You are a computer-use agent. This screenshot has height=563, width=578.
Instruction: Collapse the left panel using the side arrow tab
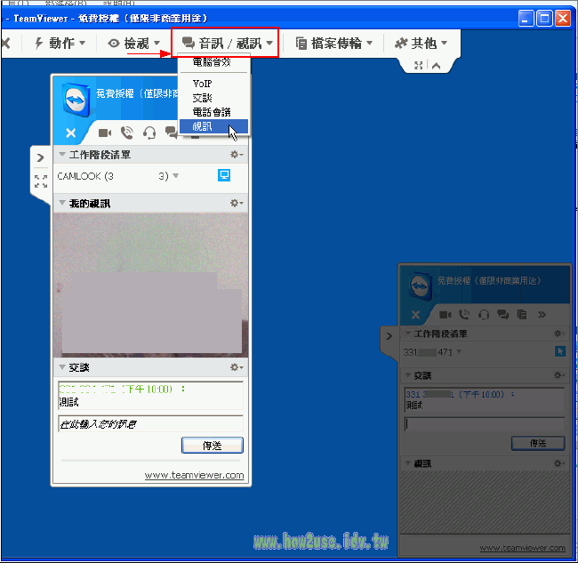[41, 157]
